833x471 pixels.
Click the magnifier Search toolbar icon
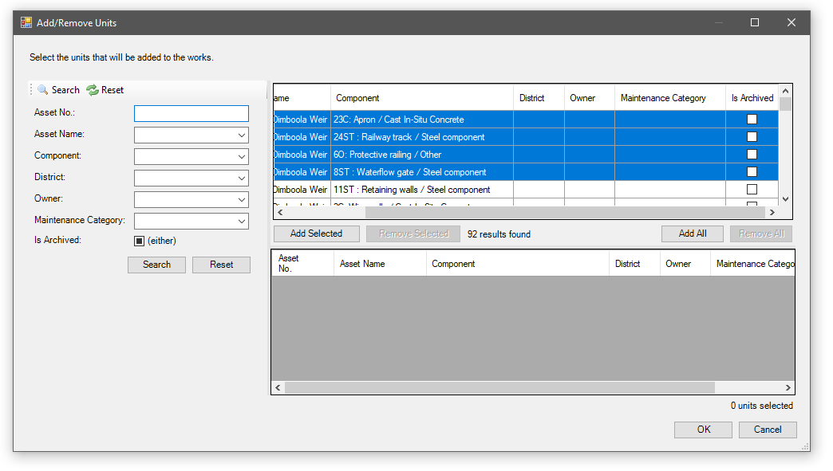tap(43, 90)
